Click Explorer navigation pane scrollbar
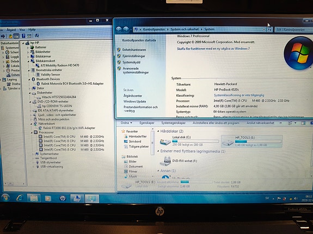 tap(152, 142)
